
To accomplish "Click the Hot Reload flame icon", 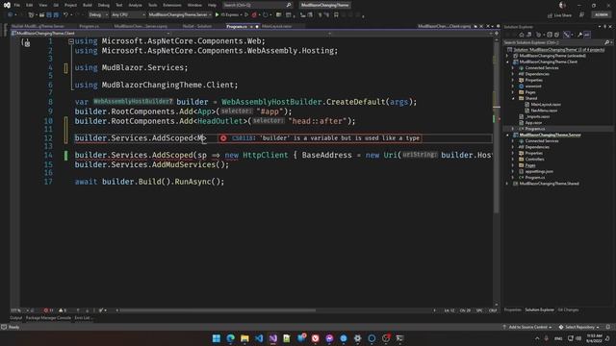I will point(254,15).
